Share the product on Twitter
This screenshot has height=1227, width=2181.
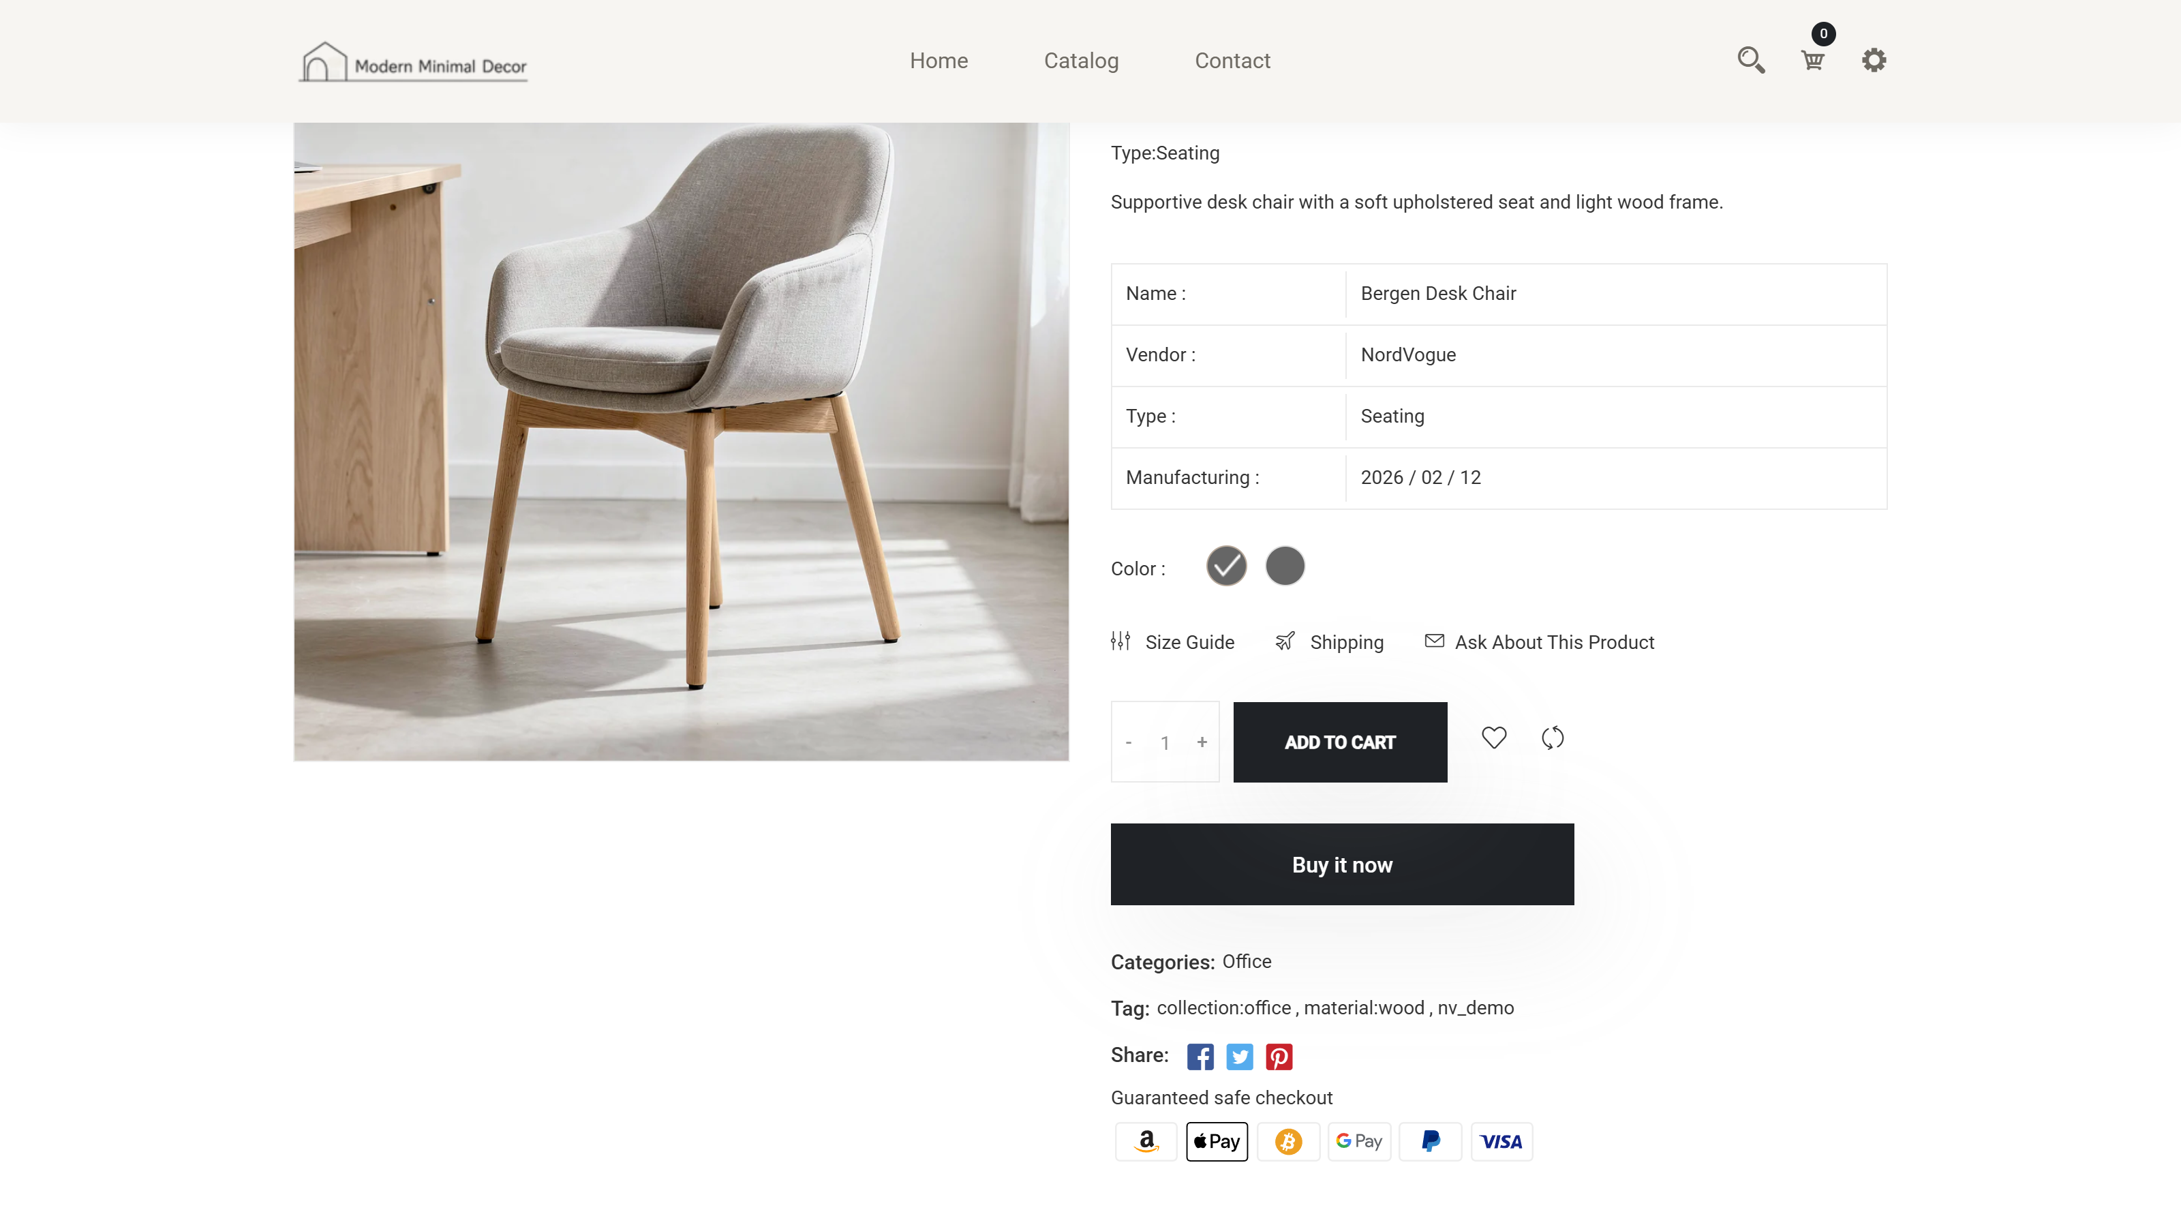point(1238,1056)
